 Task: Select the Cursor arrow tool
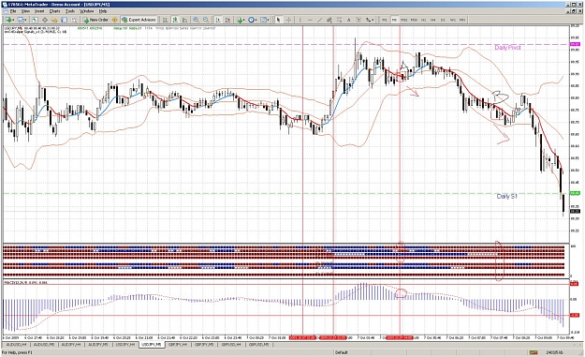(x=278, y=20)
